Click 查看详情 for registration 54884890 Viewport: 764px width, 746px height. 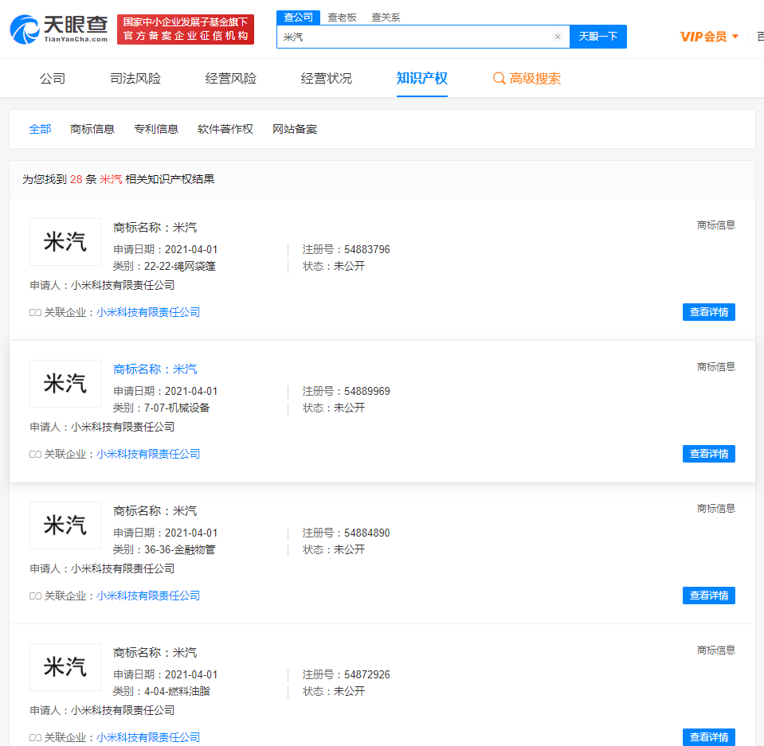pyautogui.click(x=708, y=596)
